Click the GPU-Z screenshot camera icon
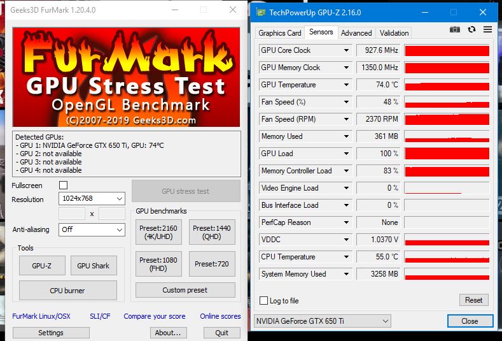This screenshot has width=502, height=341. [455, 29]
